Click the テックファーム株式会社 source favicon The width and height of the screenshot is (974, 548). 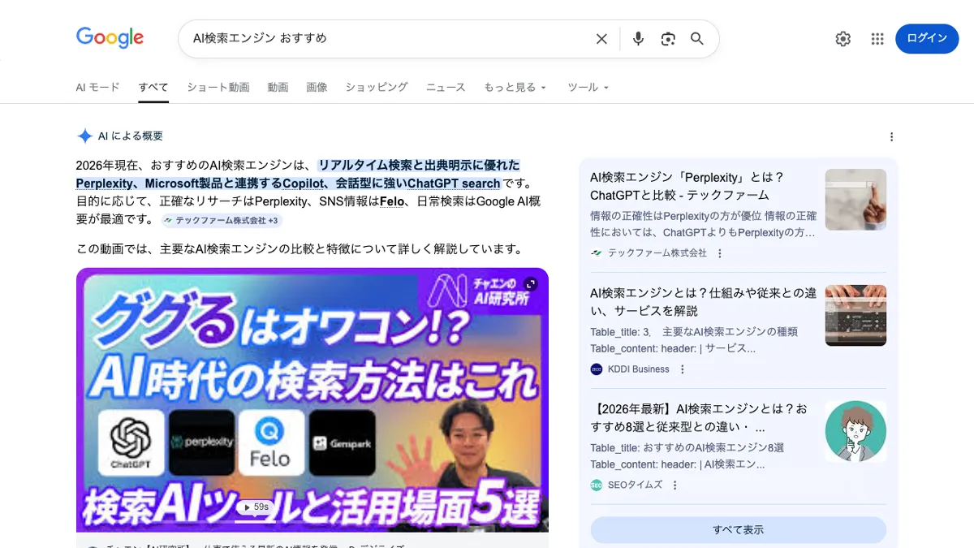[597, 253]
